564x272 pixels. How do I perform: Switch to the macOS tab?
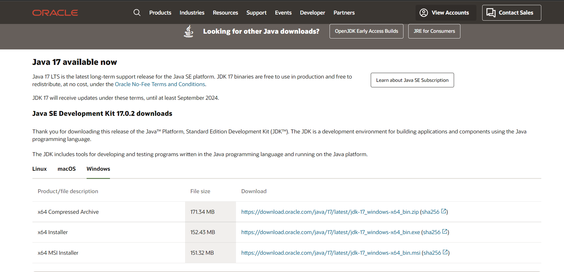point(67,169)
